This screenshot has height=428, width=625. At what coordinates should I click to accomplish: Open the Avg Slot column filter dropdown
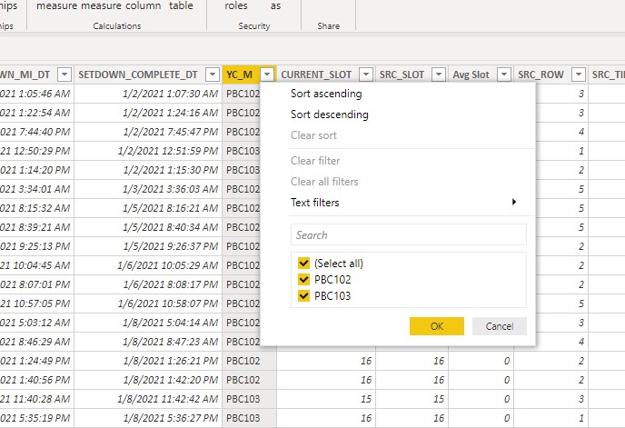click(504, 75)
